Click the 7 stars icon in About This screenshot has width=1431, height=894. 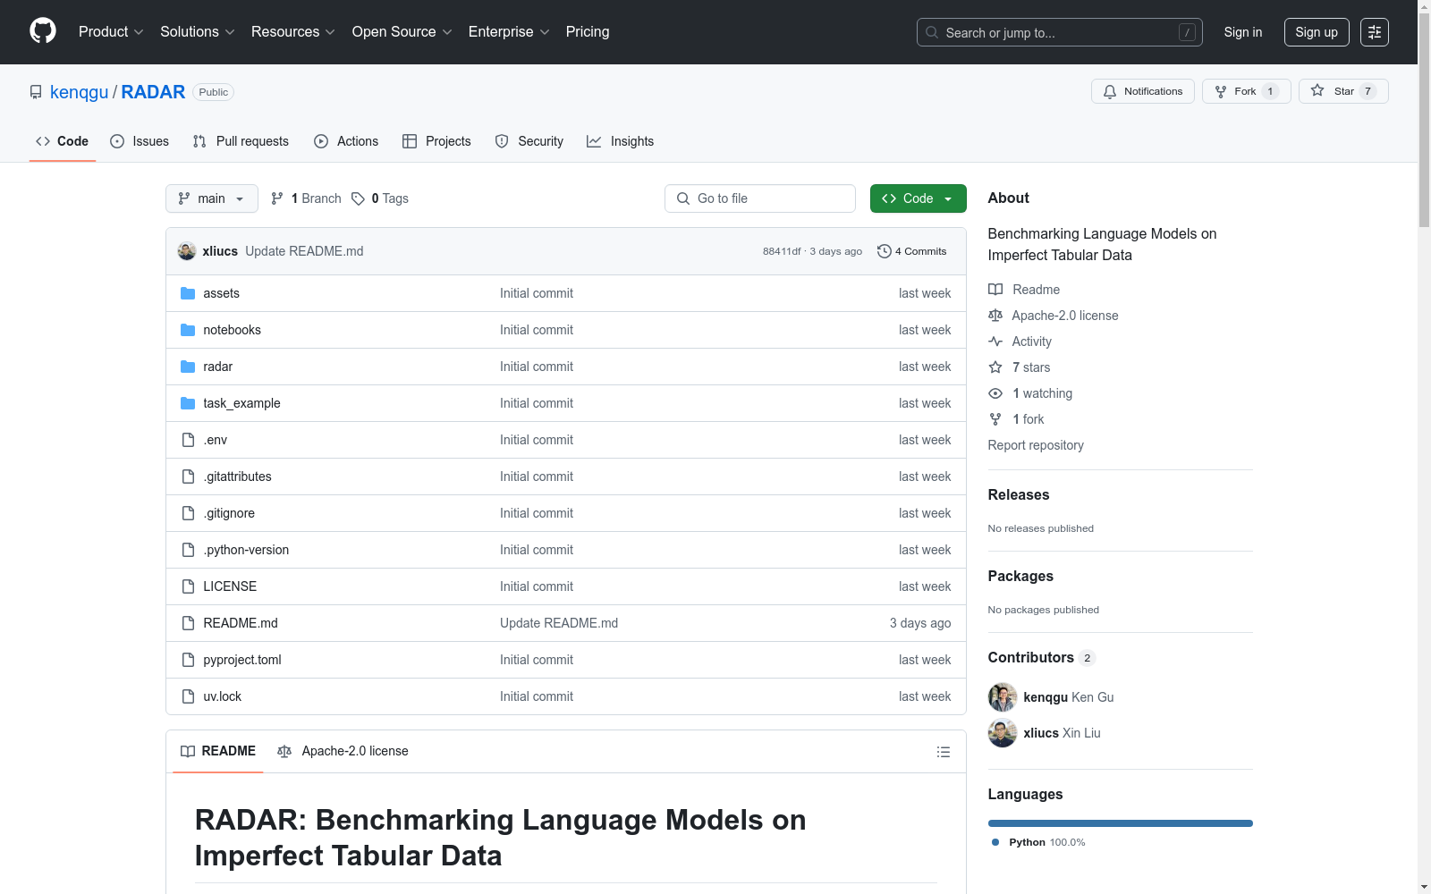pos(995,367)
